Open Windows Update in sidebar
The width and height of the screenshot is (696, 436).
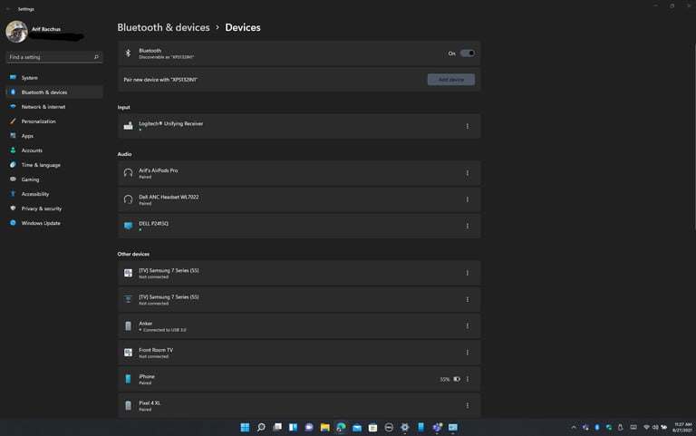pyautogui.click(x=41, y=223)
